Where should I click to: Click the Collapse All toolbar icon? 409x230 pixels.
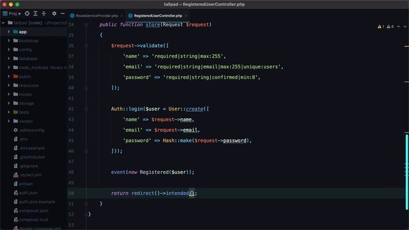click(44, 13)
